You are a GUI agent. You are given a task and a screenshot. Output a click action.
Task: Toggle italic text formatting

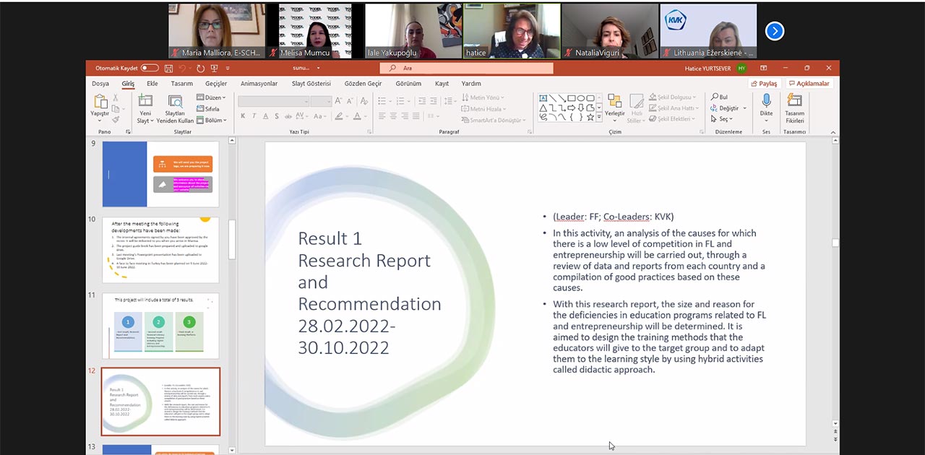tap(254, 116)
